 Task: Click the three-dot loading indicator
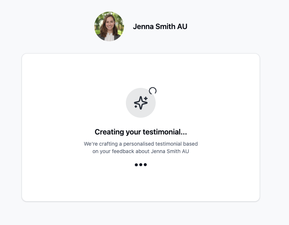coord(141,165)
